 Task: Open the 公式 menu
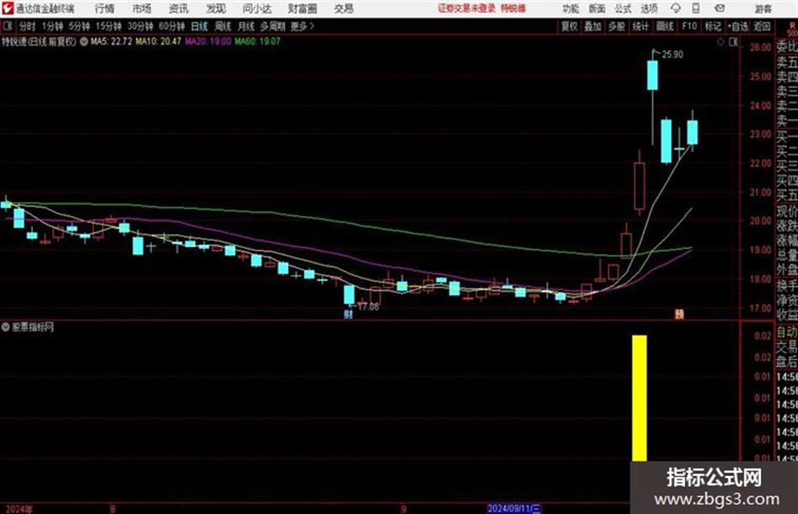pyautogui.click(x=623, y=8)
